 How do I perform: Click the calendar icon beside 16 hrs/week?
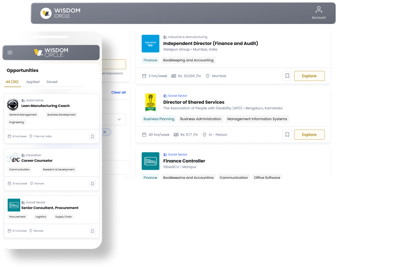[9, 136]
